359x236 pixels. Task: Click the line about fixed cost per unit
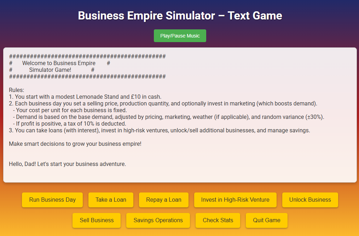coord(70,110)
